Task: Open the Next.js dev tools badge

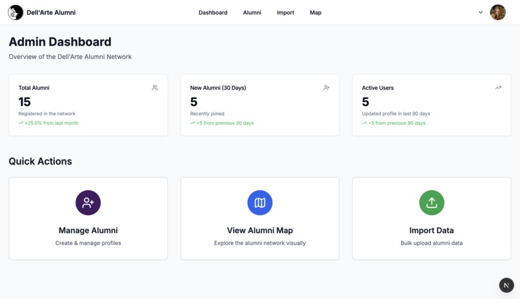Action: 506,285
